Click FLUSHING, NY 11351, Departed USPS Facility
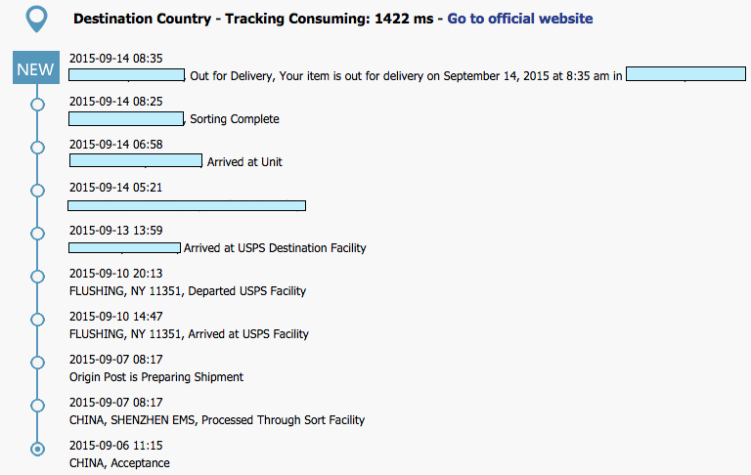 click(x=187, y=291)
